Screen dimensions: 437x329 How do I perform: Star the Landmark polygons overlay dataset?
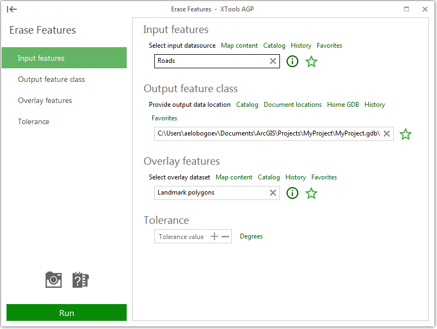tap(311, 193)
